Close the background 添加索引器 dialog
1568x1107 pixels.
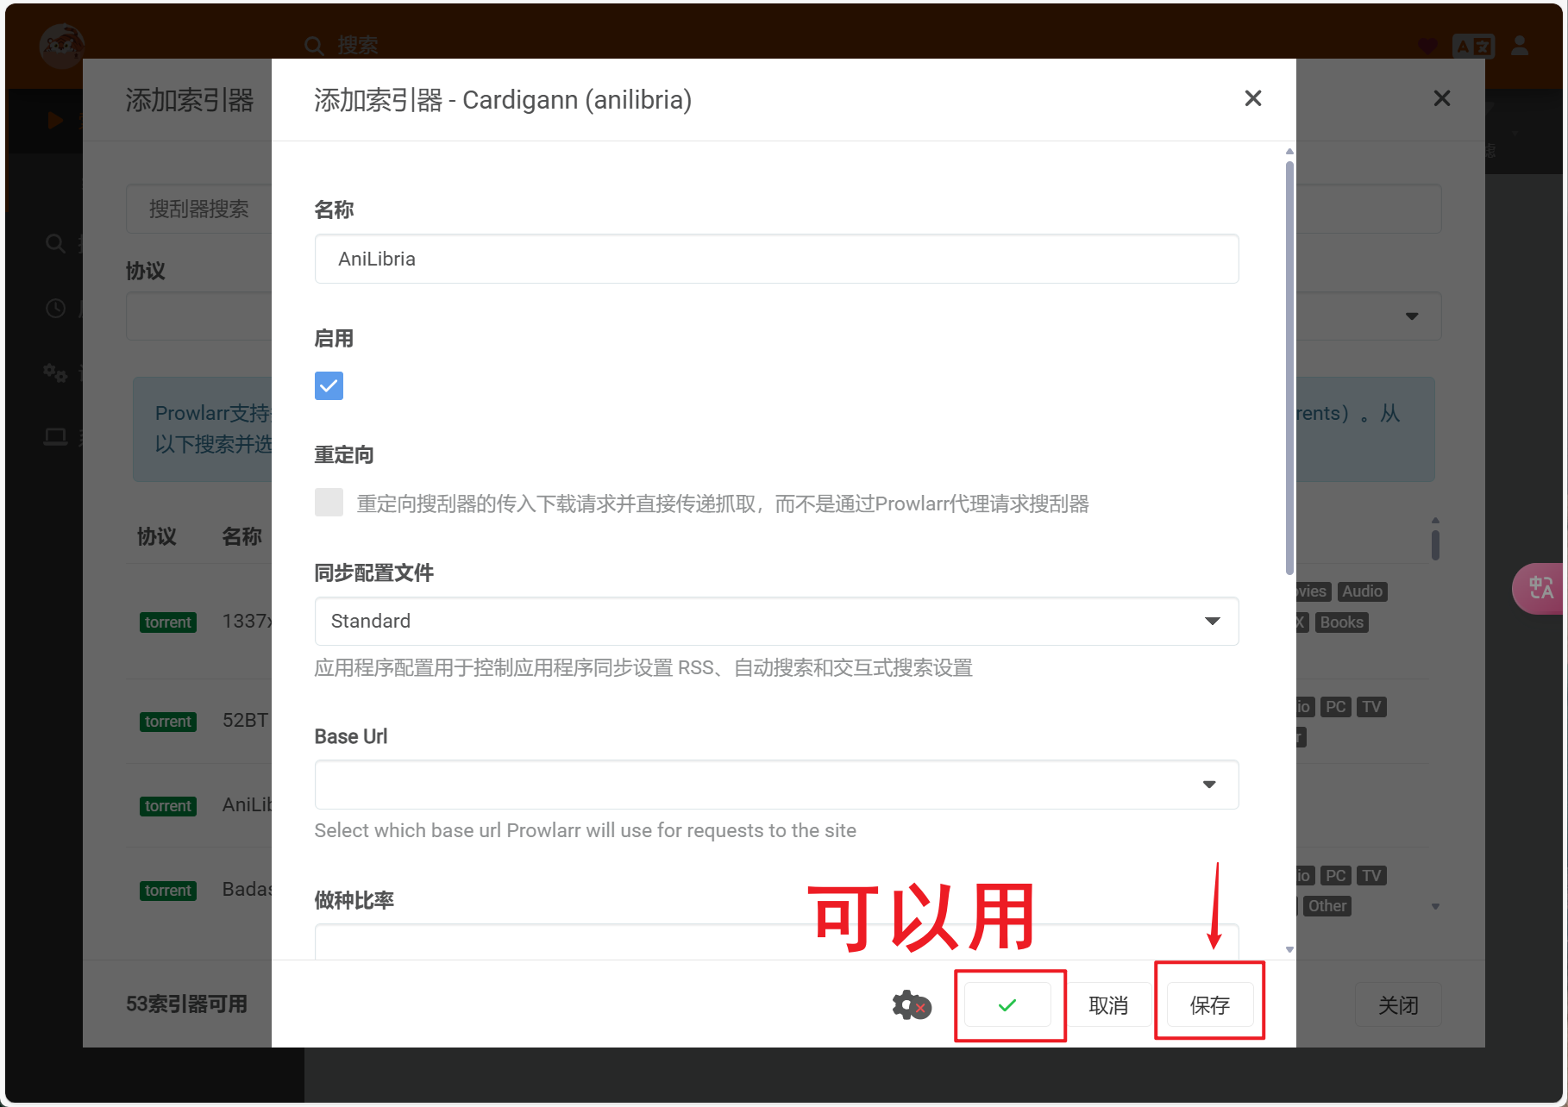[x=1442, y=98]
